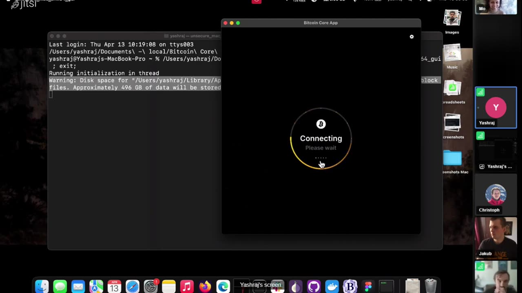Open Calendar showing 13 in dock

tap(114, 286)
